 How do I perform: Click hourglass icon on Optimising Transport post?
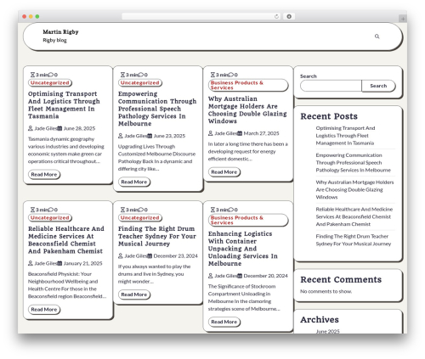[x=33, y=75]
